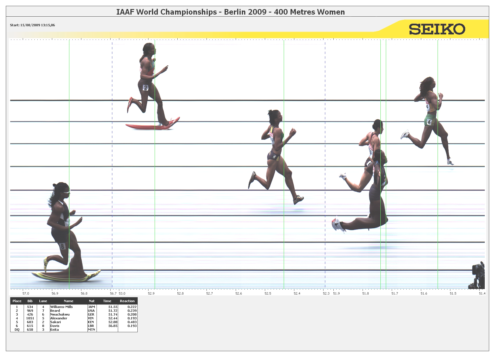
Task: Click the 57.0 label on the time axis
Action: click(x=26, y=293)
